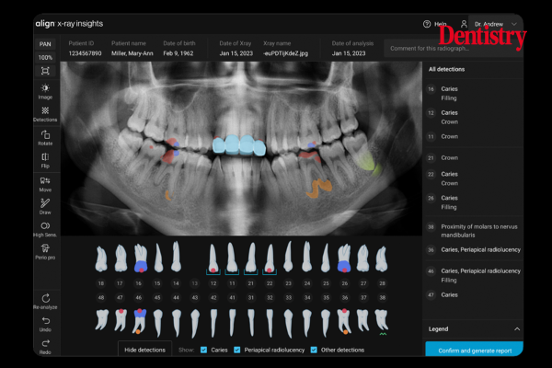The image size is (552, 368).
Task: Select tooth 46 in the chart
Action: [140, 298]
